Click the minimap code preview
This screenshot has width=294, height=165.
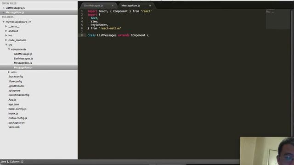[x=277, y=19]
